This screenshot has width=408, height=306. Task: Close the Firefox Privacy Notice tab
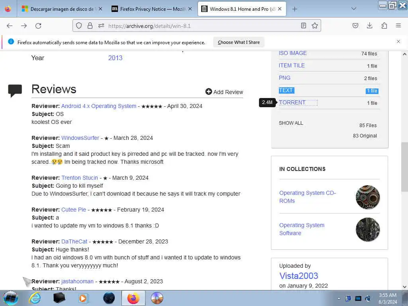[x=190, y=9]
